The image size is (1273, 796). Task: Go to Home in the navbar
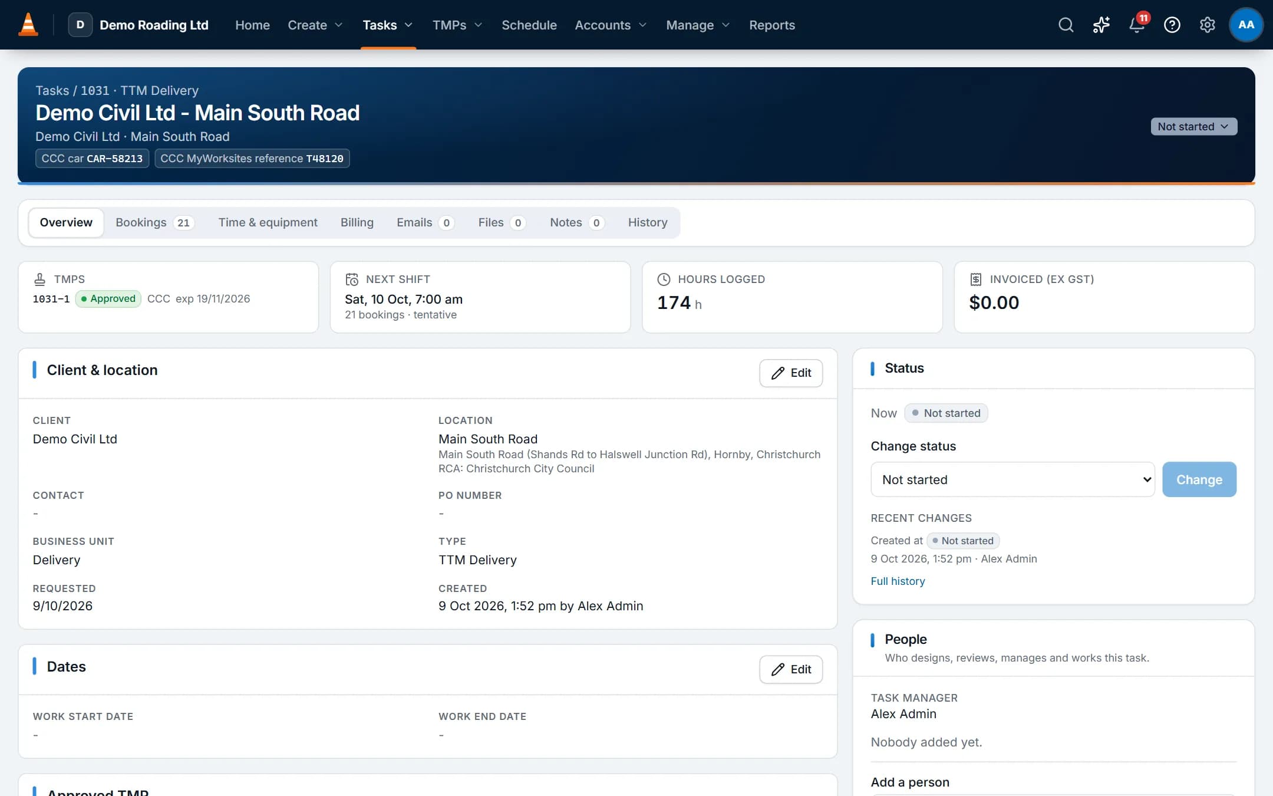(252, 25)
